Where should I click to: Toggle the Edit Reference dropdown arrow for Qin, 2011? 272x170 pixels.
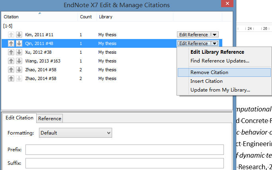[215, 43]
